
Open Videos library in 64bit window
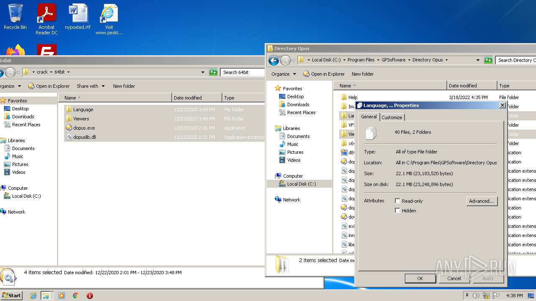tap(18, 172)
